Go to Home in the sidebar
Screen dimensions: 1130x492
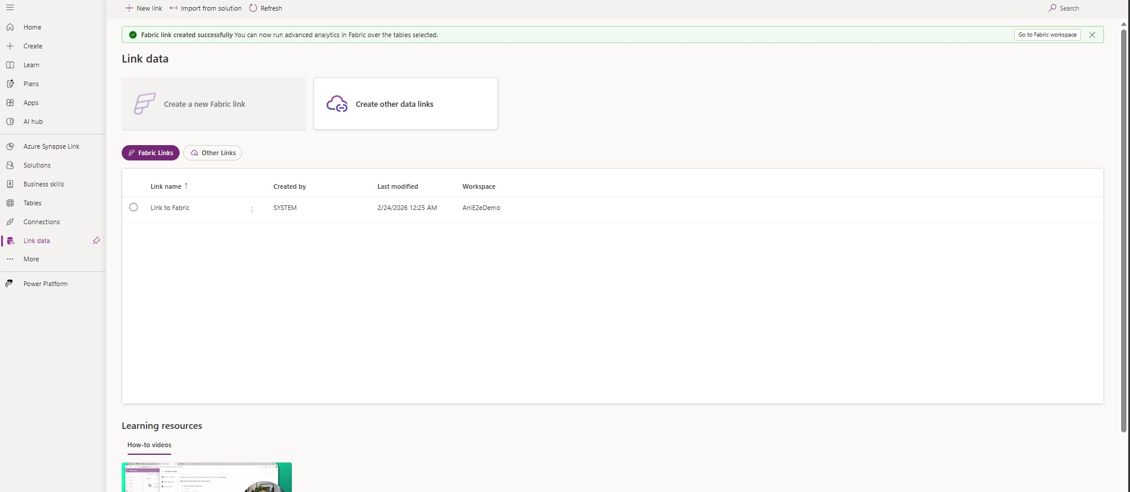tap(32, 27)
